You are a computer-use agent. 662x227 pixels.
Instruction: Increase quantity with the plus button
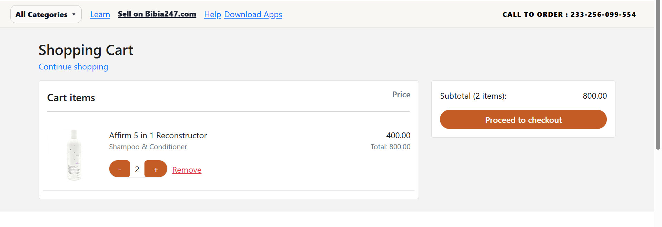(x=156, y=169)
